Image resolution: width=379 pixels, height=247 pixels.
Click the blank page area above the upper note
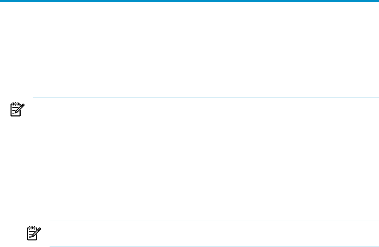tap(189, 49)
